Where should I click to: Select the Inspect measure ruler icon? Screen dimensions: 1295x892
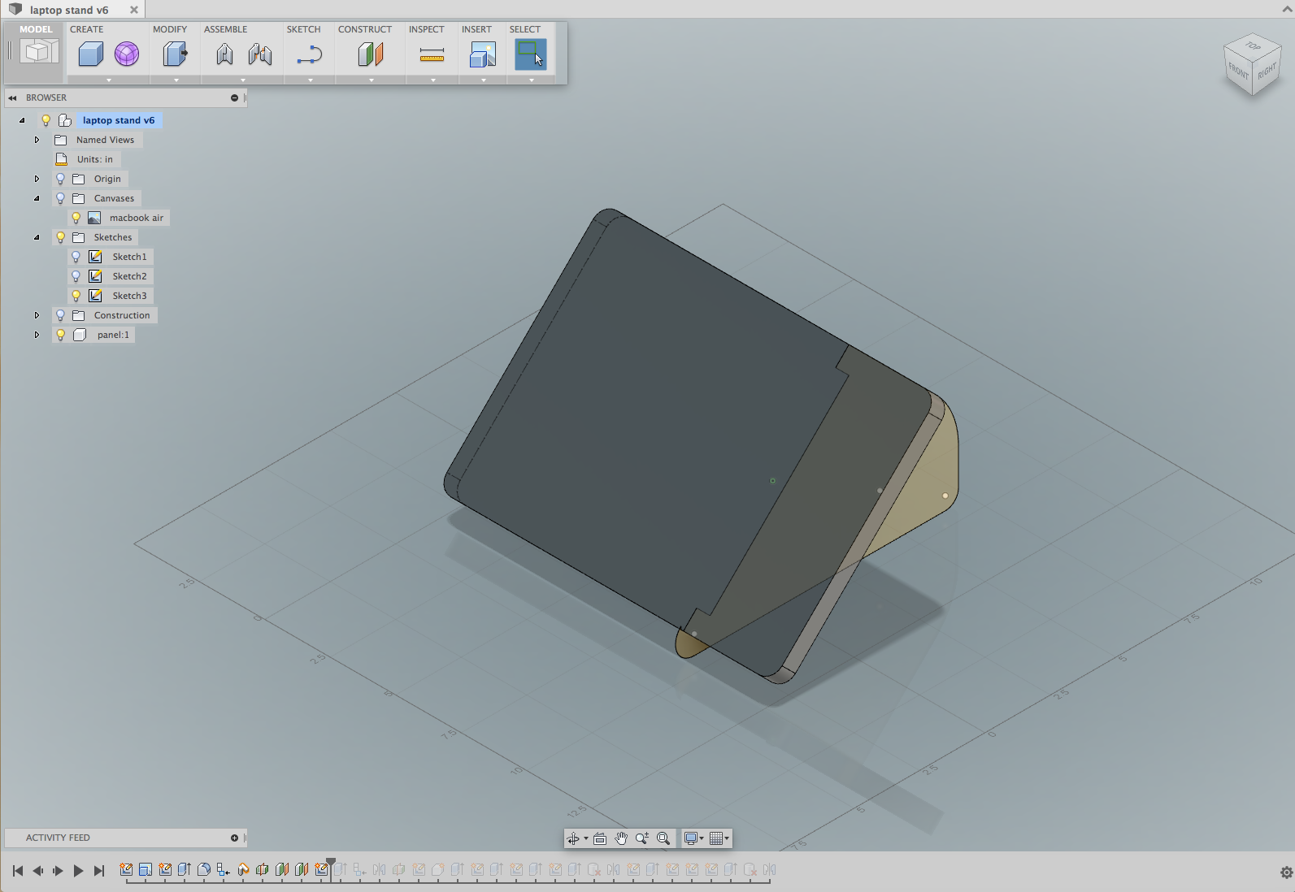click(x=432, y=55)
